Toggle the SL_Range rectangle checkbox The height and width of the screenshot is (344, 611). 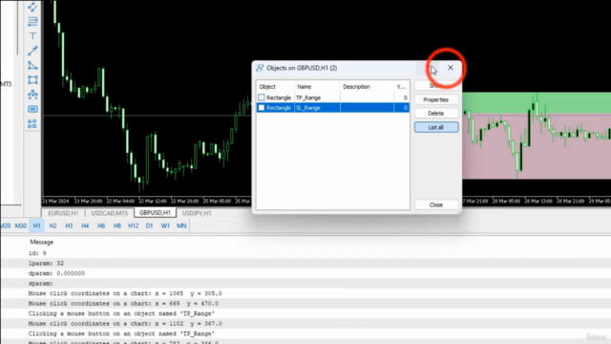tap(262, 108)
